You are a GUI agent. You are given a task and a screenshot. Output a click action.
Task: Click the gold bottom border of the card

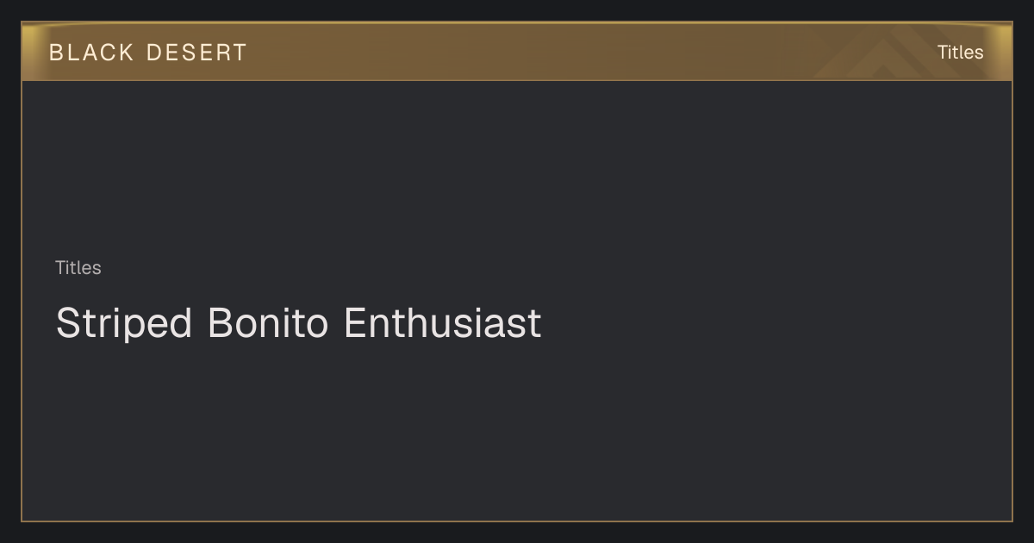point(517,521)
